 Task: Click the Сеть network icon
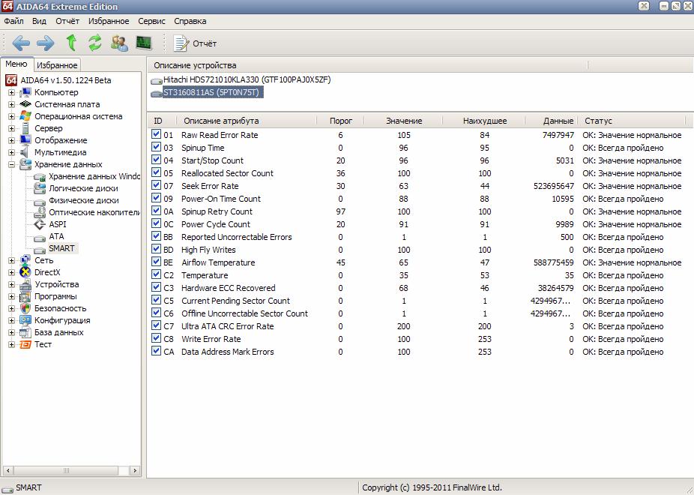(25, 260)
